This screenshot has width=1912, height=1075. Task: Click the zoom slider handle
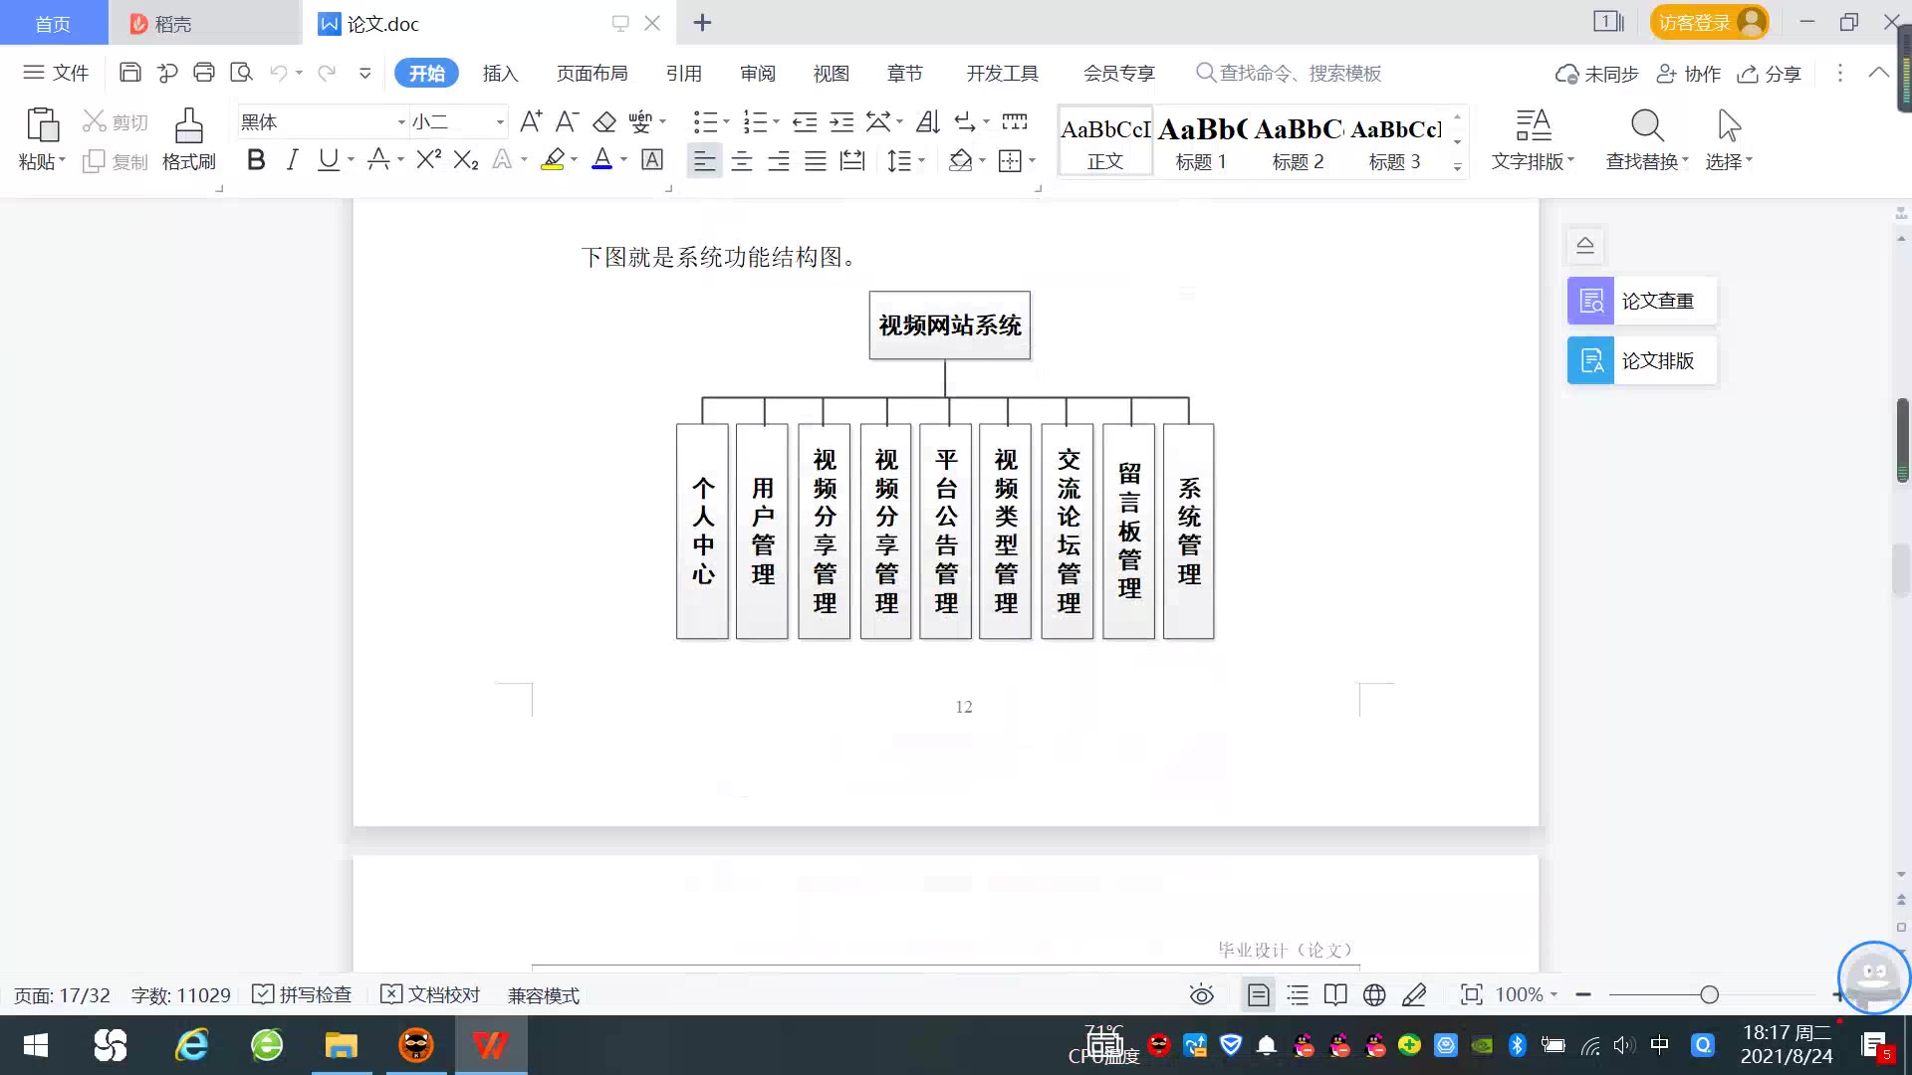point(1709,994)
